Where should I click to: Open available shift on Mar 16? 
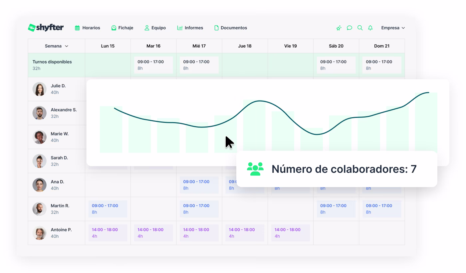(x=153, y=65)
